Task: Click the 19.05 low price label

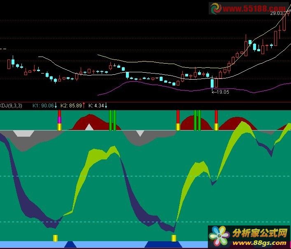Action: tap(223, 92)
